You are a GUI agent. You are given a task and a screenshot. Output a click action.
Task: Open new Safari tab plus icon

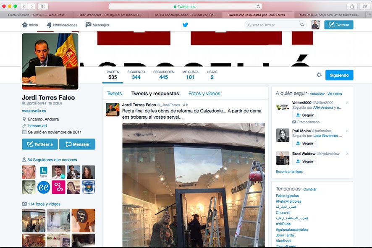tap(368, 15)
